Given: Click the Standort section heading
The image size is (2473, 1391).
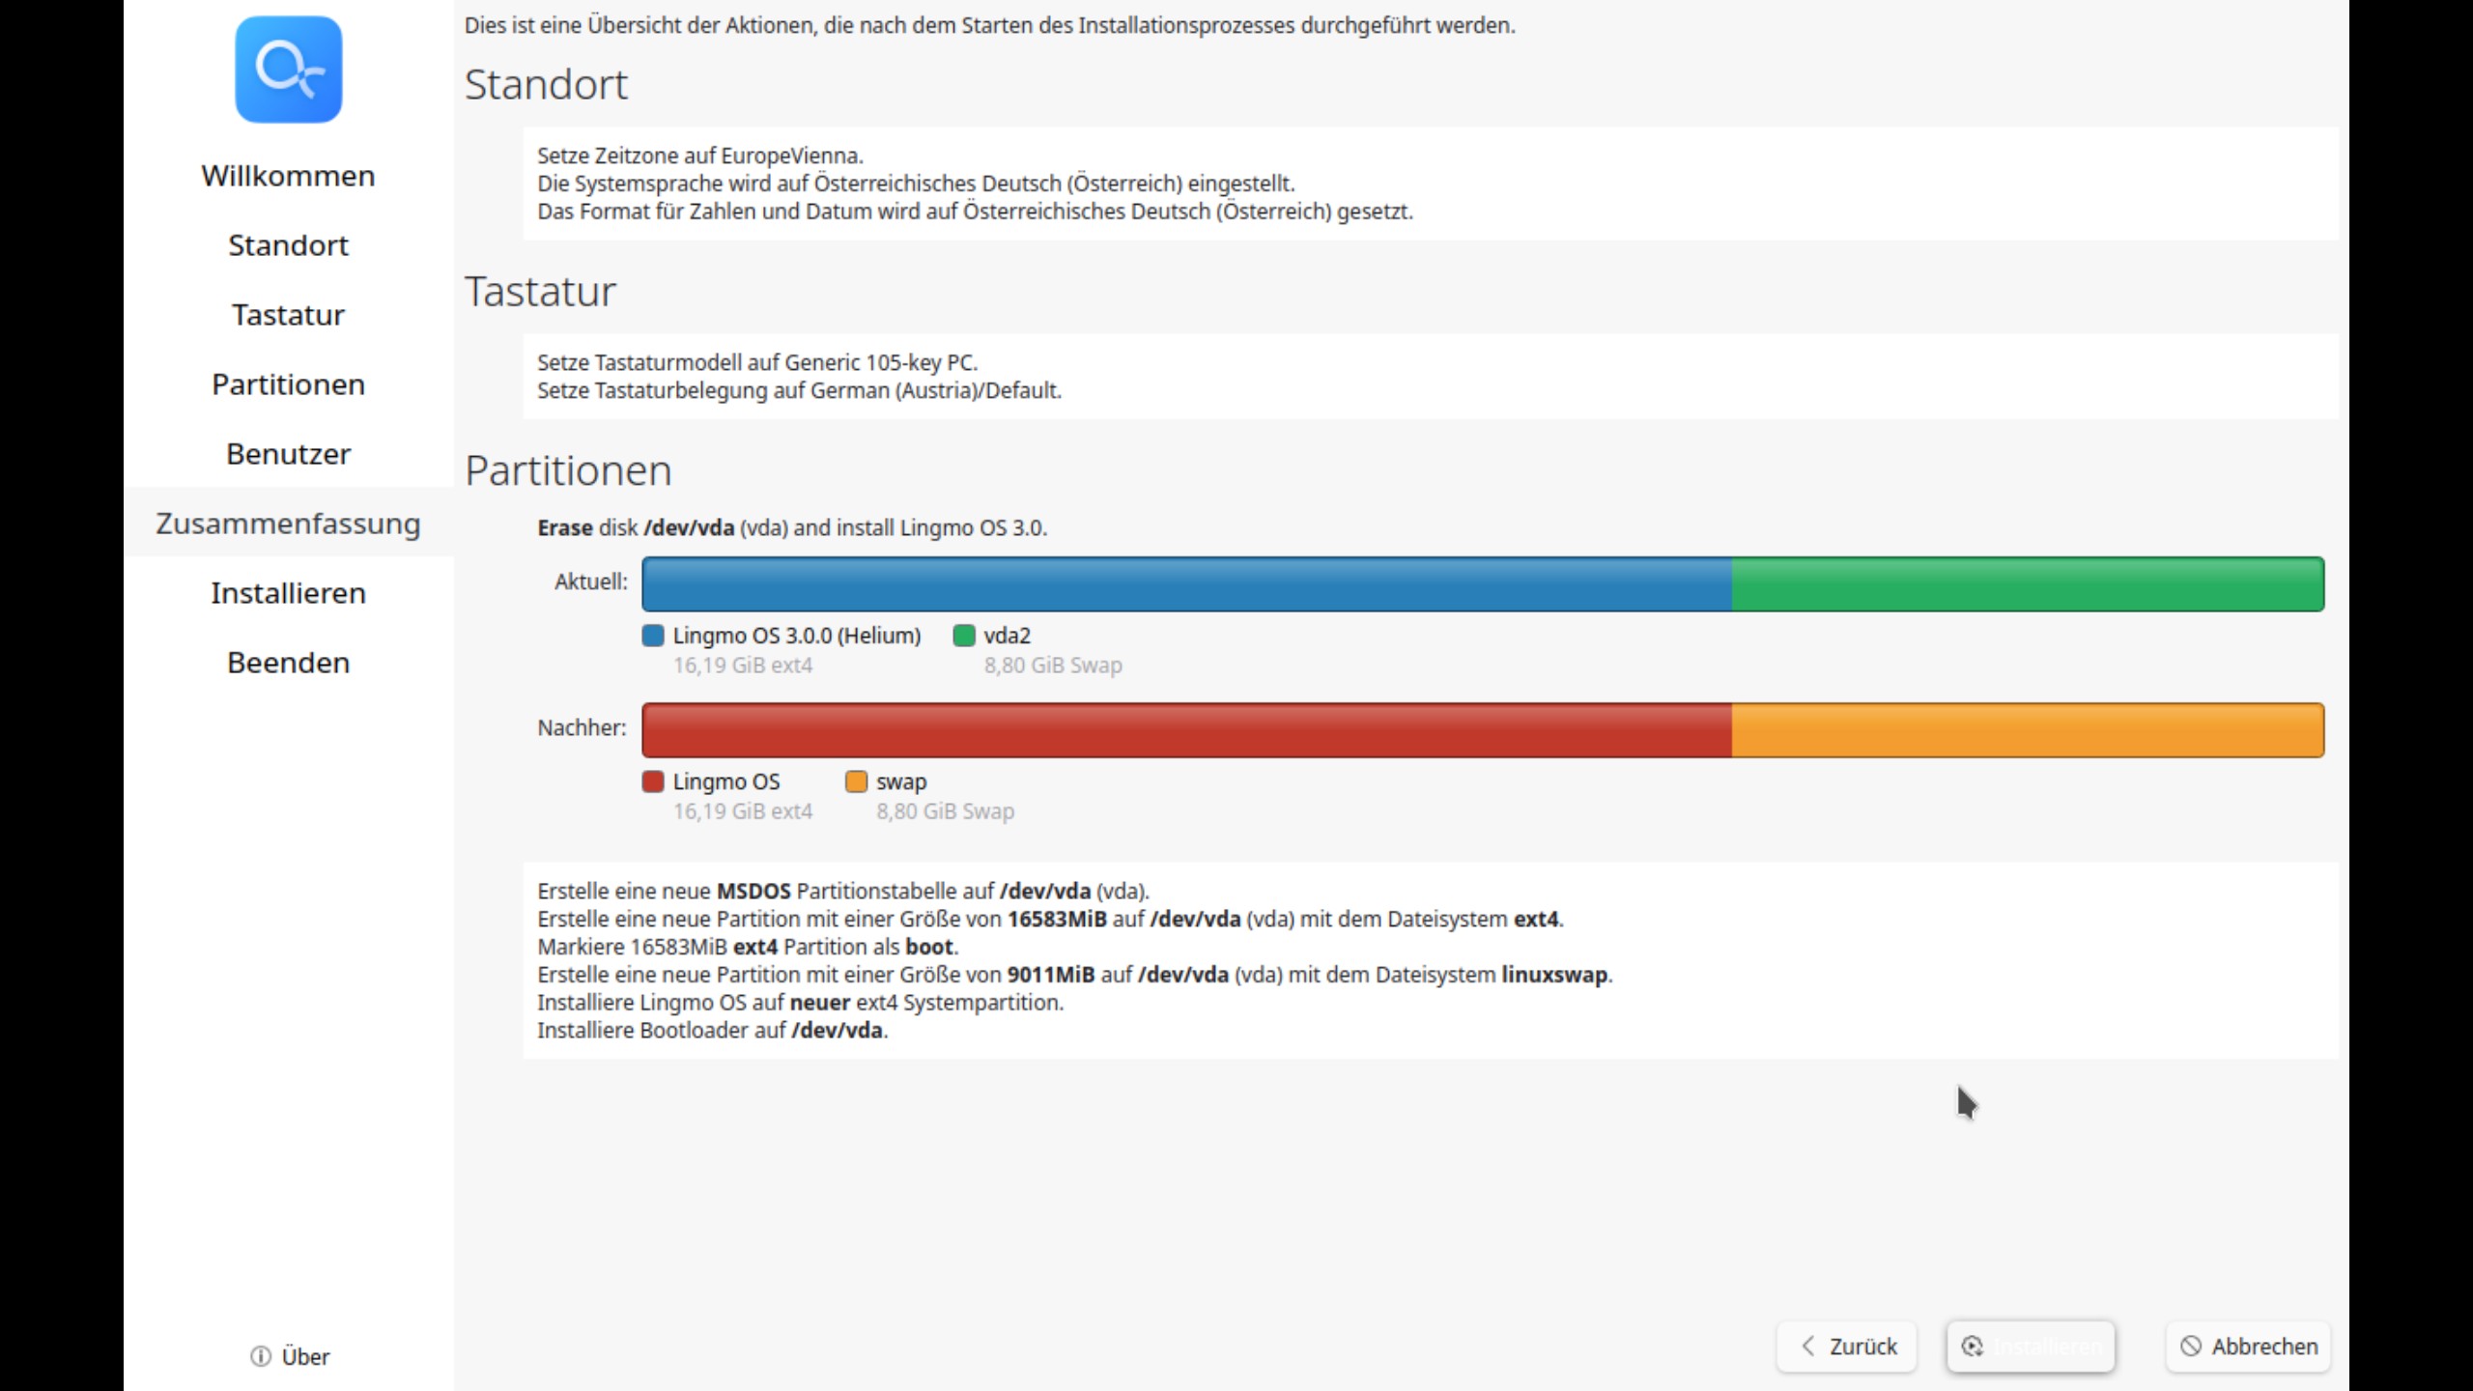Looking at the screenshot, I should 546,85.
